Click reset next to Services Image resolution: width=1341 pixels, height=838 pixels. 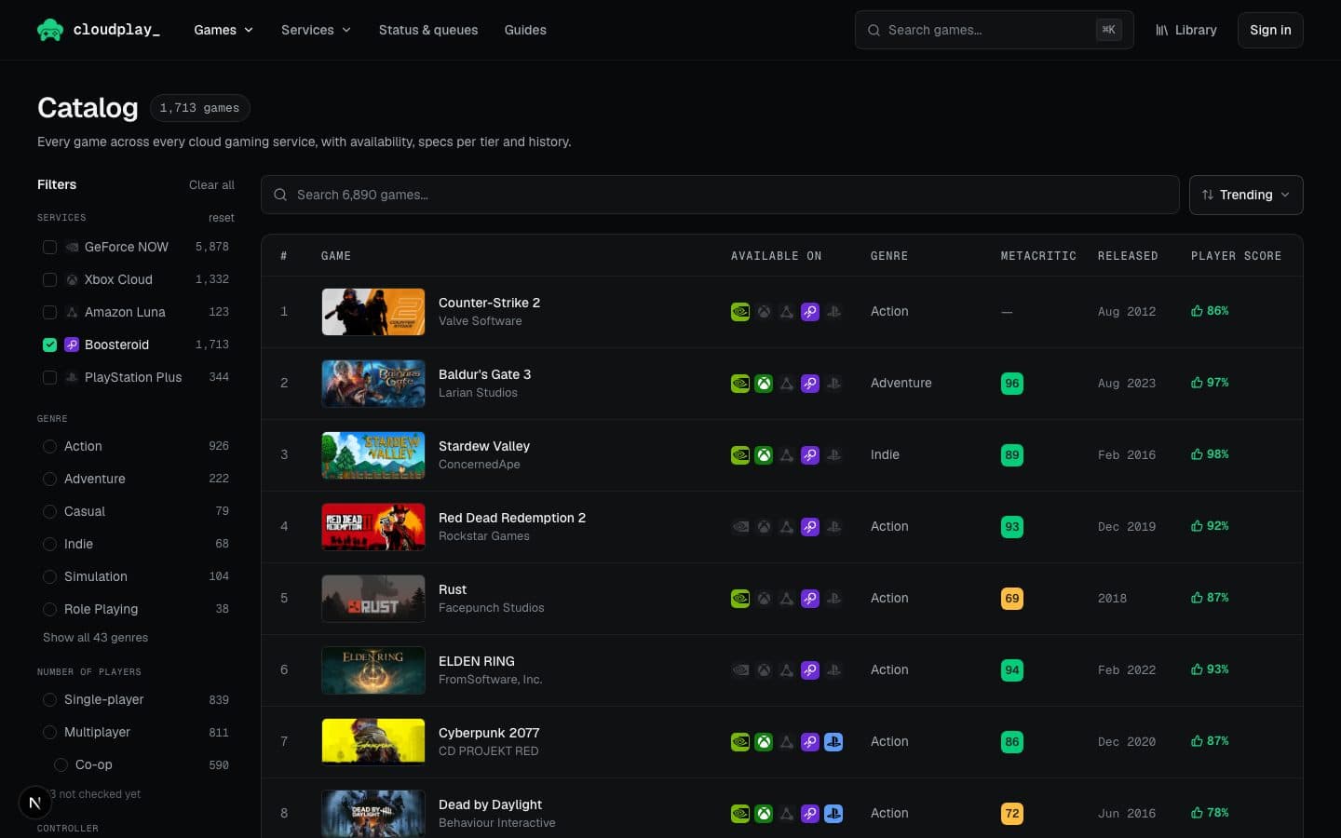click(x=222, y=218)
